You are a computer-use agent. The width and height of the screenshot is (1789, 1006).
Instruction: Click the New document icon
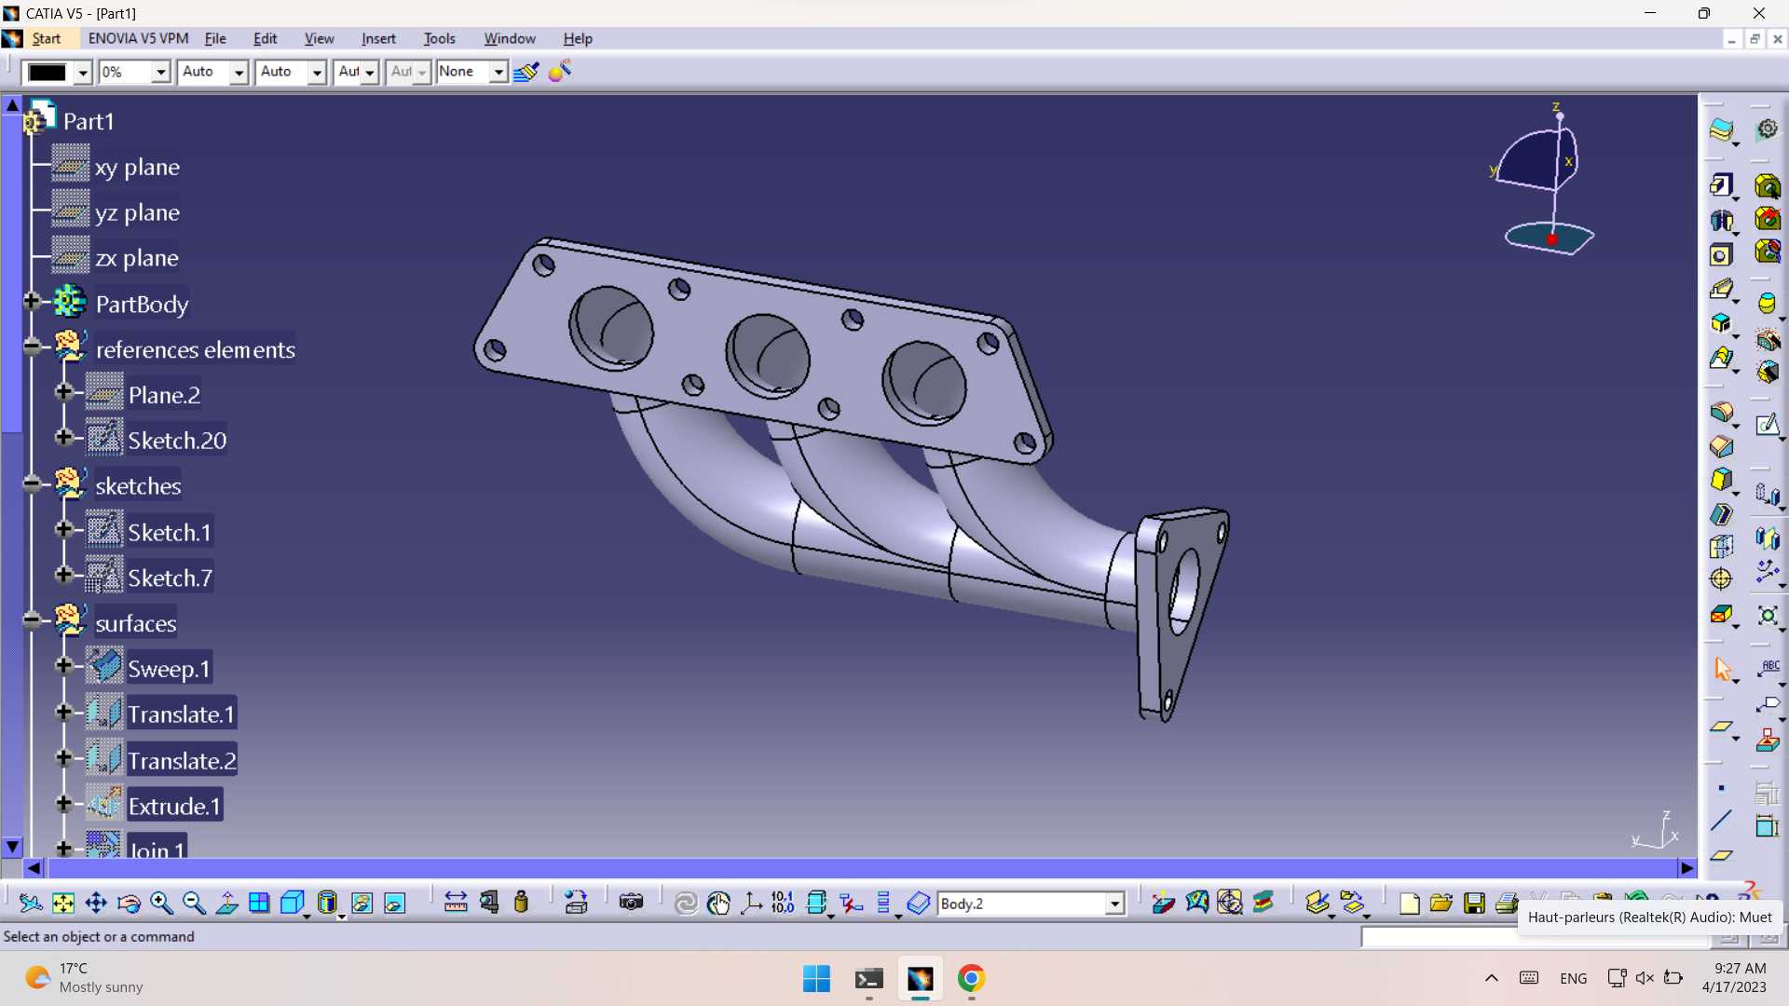pyautogui.click(x=1409, y=903)
